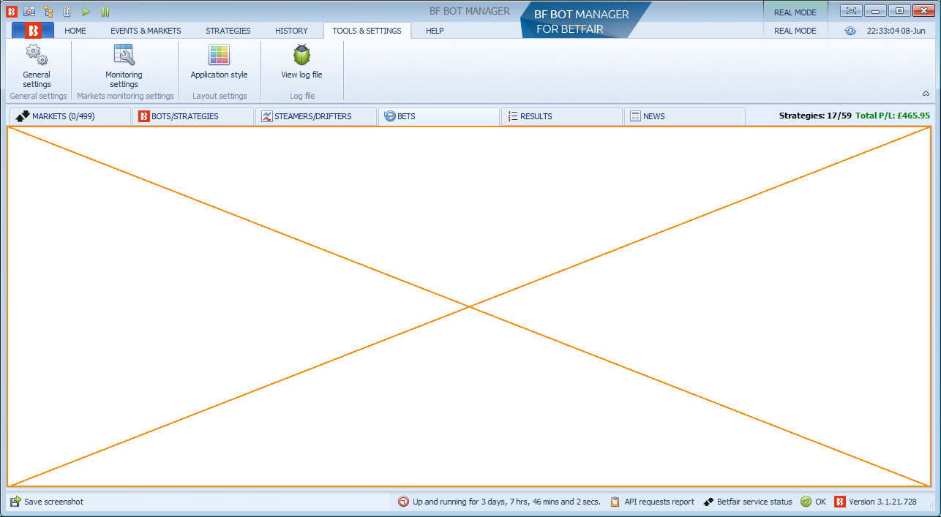Image resolution: width=941 pixels, height=517 pixels.
Task: Click the OK status text
Action: point(820,502)
